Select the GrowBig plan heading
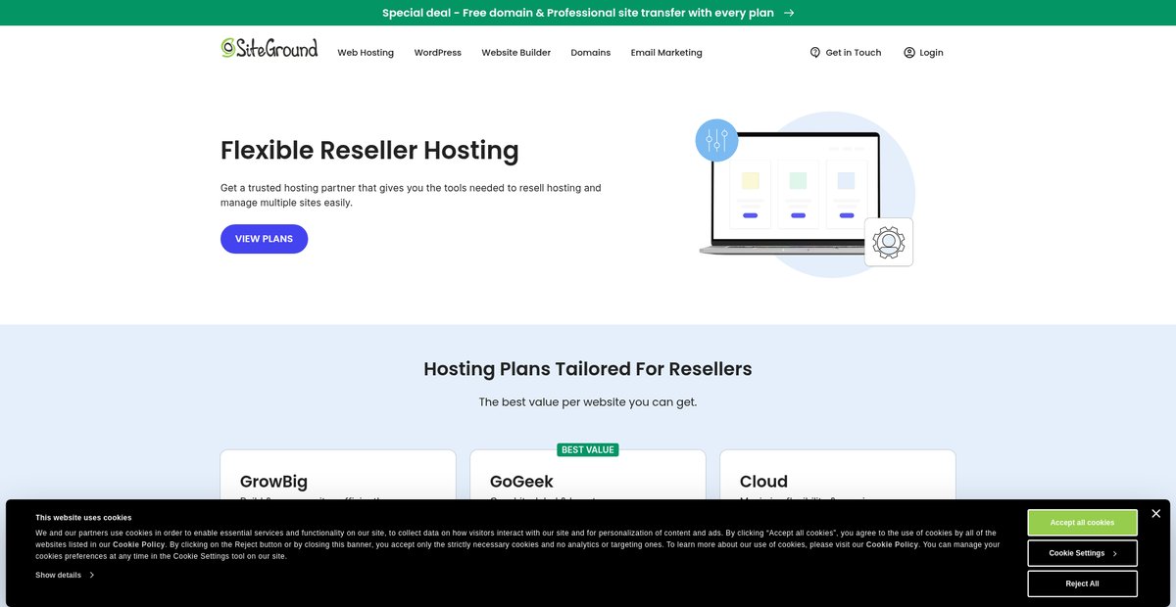This screenshot has width=1176, height=607. [x=273, y=482]
